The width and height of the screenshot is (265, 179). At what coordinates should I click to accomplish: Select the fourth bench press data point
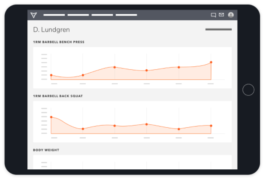point(146,71)
